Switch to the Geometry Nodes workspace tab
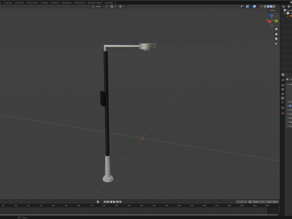 pos(95,2)
